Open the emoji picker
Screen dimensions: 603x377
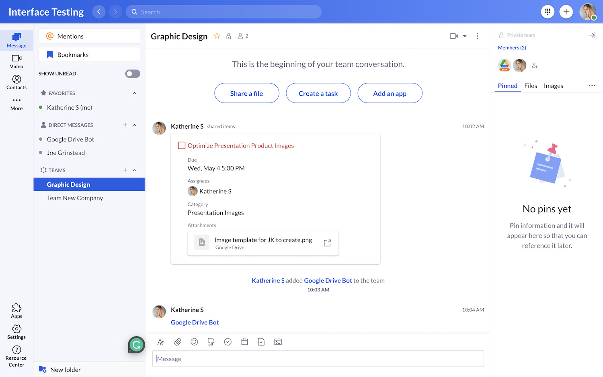(194, 342)
